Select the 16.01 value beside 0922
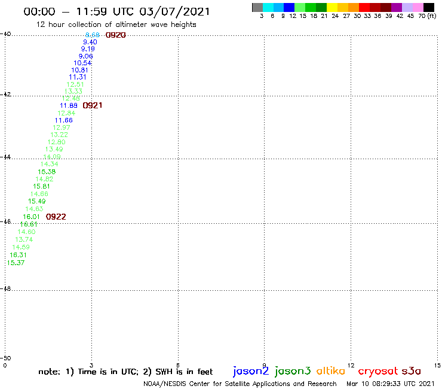Screen dimensions: 442x389 [31, 217]
